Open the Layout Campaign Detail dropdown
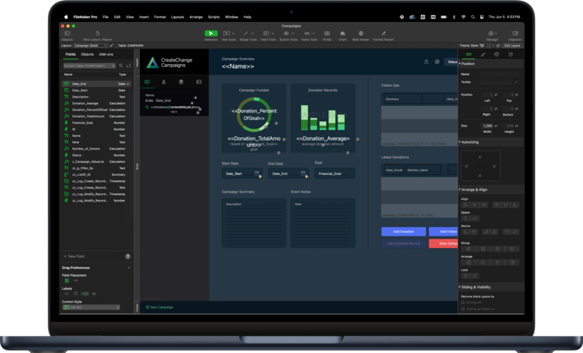The image size is (583, 353). 91,46
